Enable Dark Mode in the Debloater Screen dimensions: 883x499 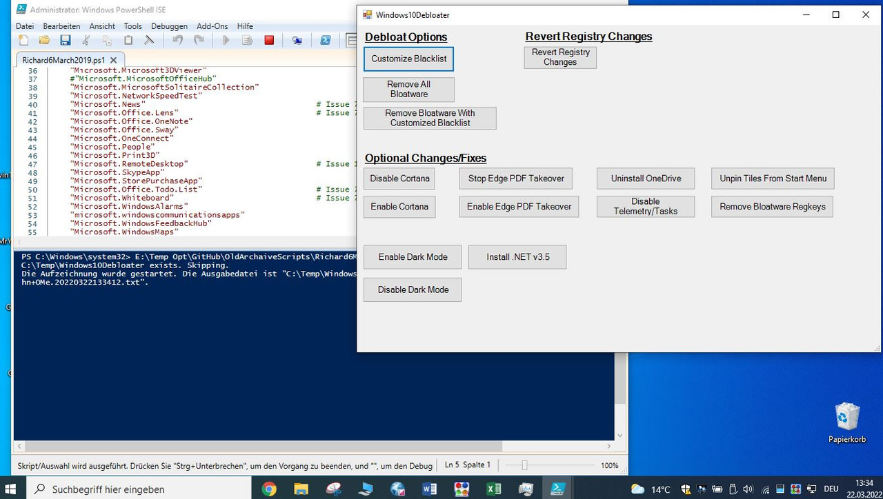click(412, 256)
